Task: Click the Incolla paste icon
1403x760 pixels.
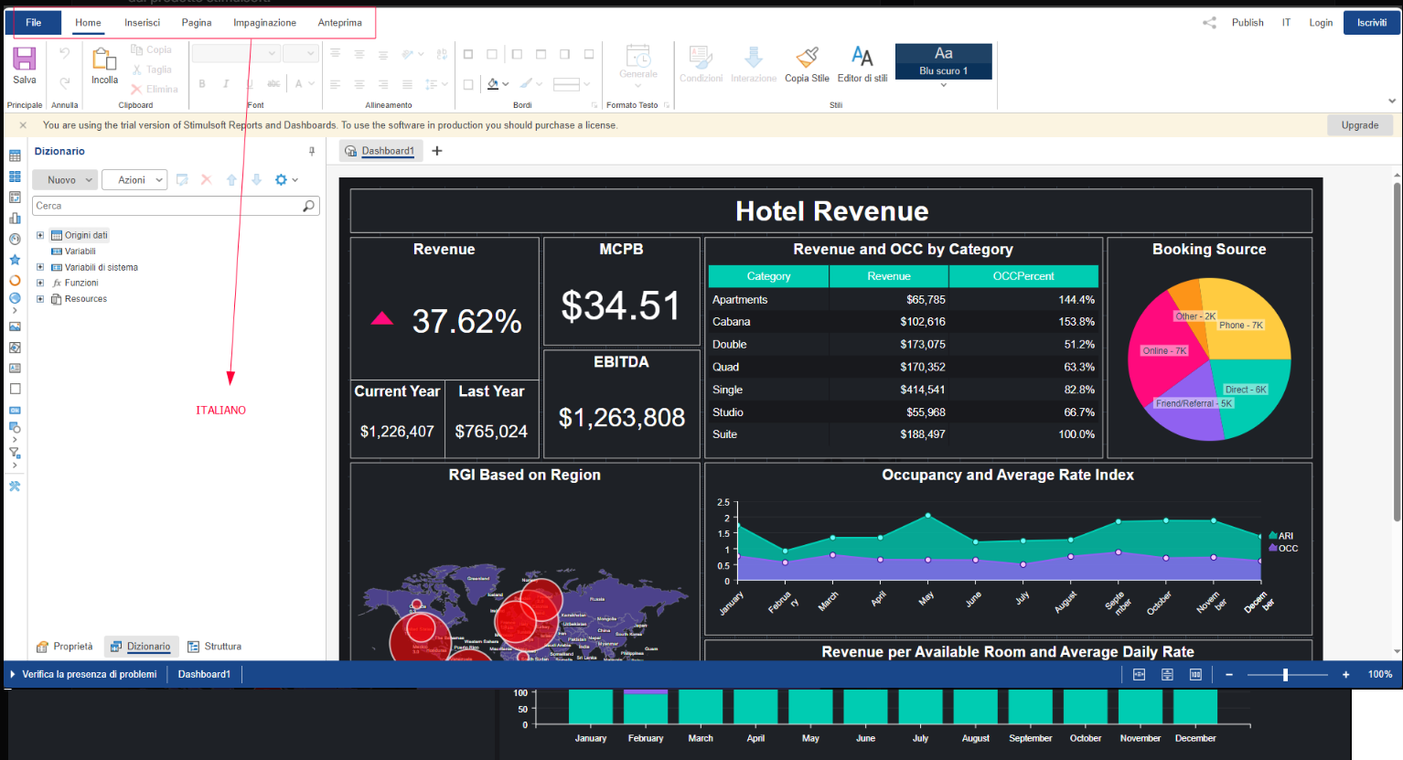Action: pyautogui.click(x=104, y=59)
